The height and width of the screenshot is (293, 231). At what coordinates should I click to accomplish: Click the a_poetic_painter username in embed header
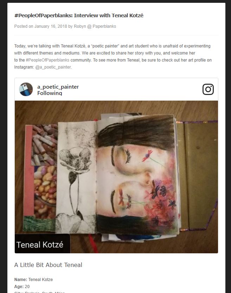pos(58,87)
